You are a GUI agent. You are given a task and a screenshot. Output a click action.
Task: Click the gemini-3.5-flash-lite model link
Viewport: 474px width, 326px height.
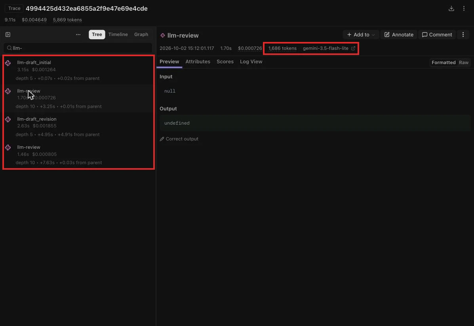(326, 48)
